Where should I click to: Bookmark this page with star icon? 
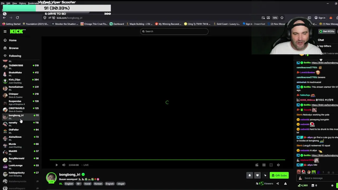click(282, 18)
